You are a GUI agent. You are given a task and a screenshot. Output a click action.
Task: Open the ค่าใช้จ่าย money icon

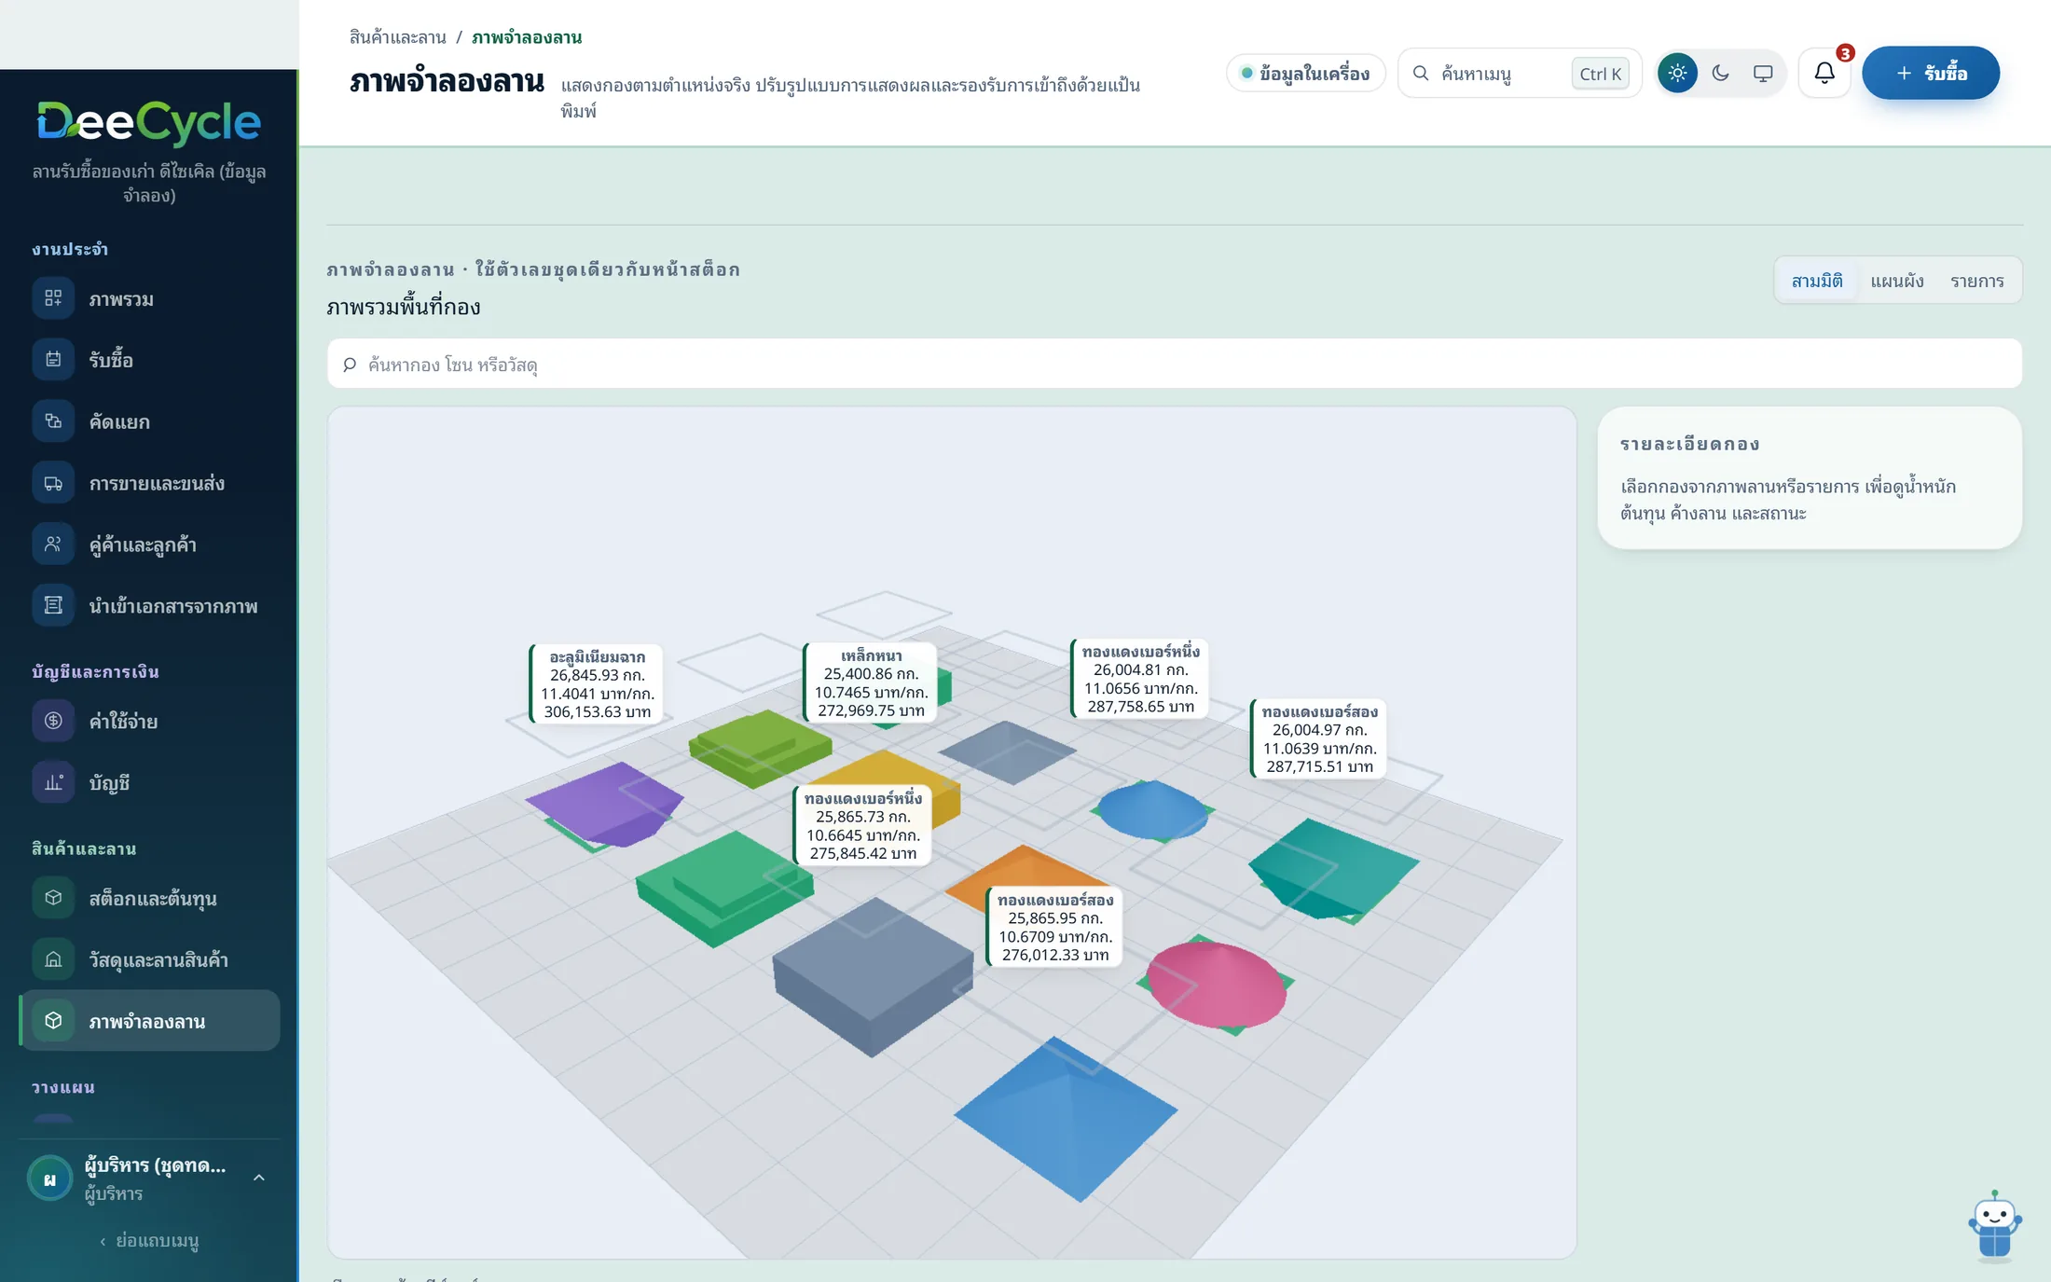53,721
